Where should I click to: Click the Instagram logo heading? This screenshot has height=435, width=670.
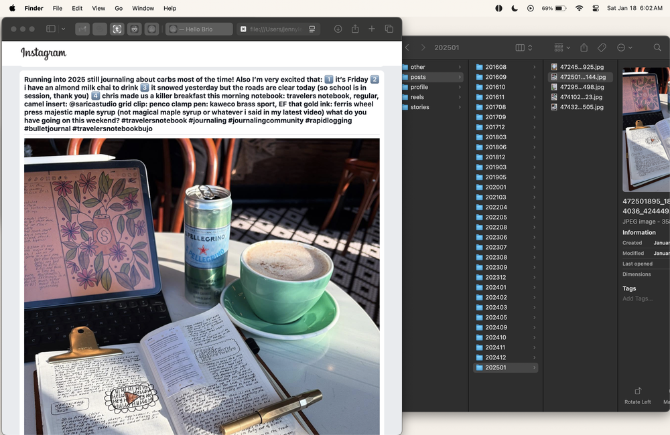pyautogui.click(x=44, y=53)
